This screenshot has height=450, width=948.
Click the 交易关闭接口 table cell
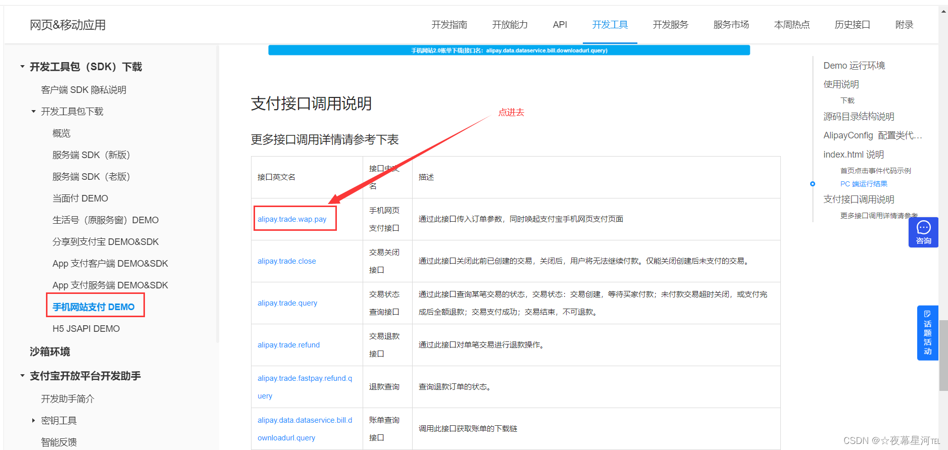coord(387,261)
